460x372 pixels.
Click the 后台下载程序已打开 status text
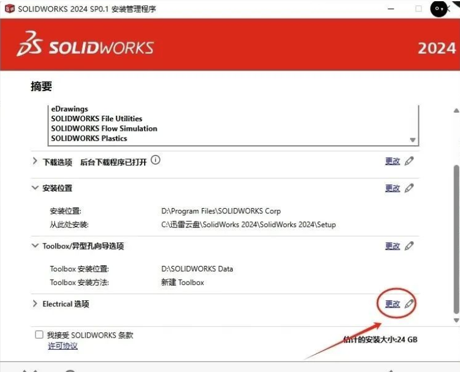point(113,162)
